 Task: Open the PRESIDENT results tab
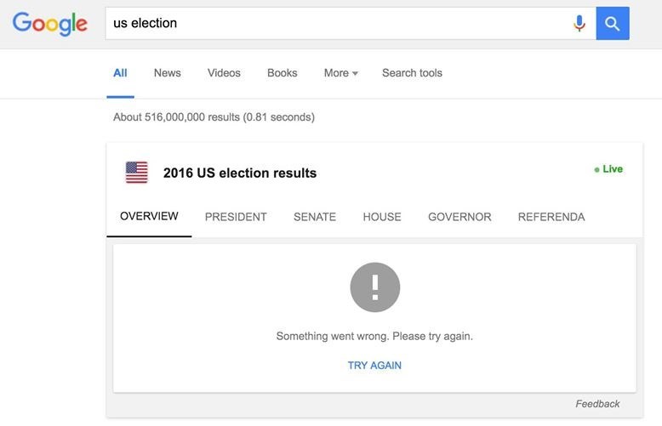[236, 217]
